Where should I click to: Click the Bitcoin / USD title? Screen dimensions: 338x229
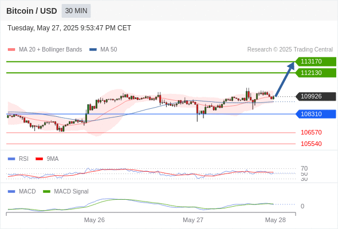(32, 11)
